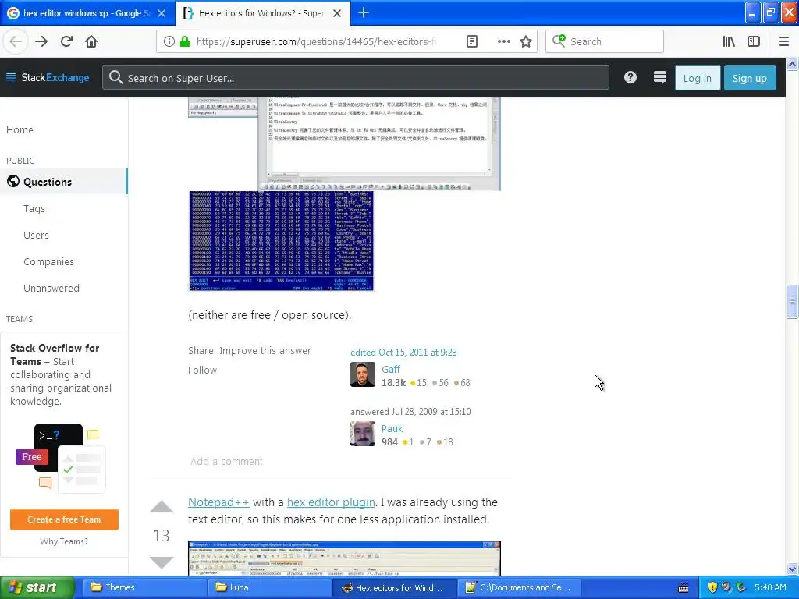Click Share under the answer
Screen dimensions: 799x599
(201, 350)
